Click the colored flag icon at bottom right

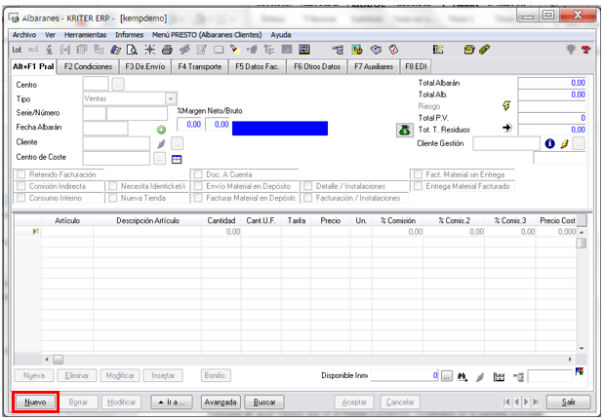[x=580, y=371]
